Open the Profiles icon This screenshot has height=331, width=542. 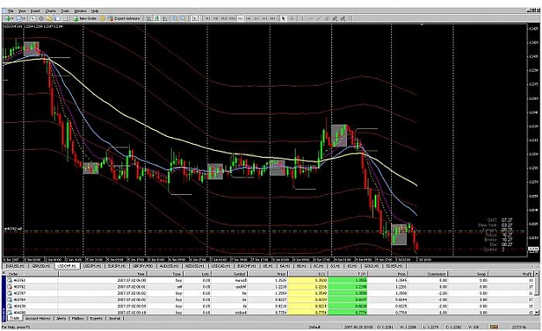[x=19, y=18]
